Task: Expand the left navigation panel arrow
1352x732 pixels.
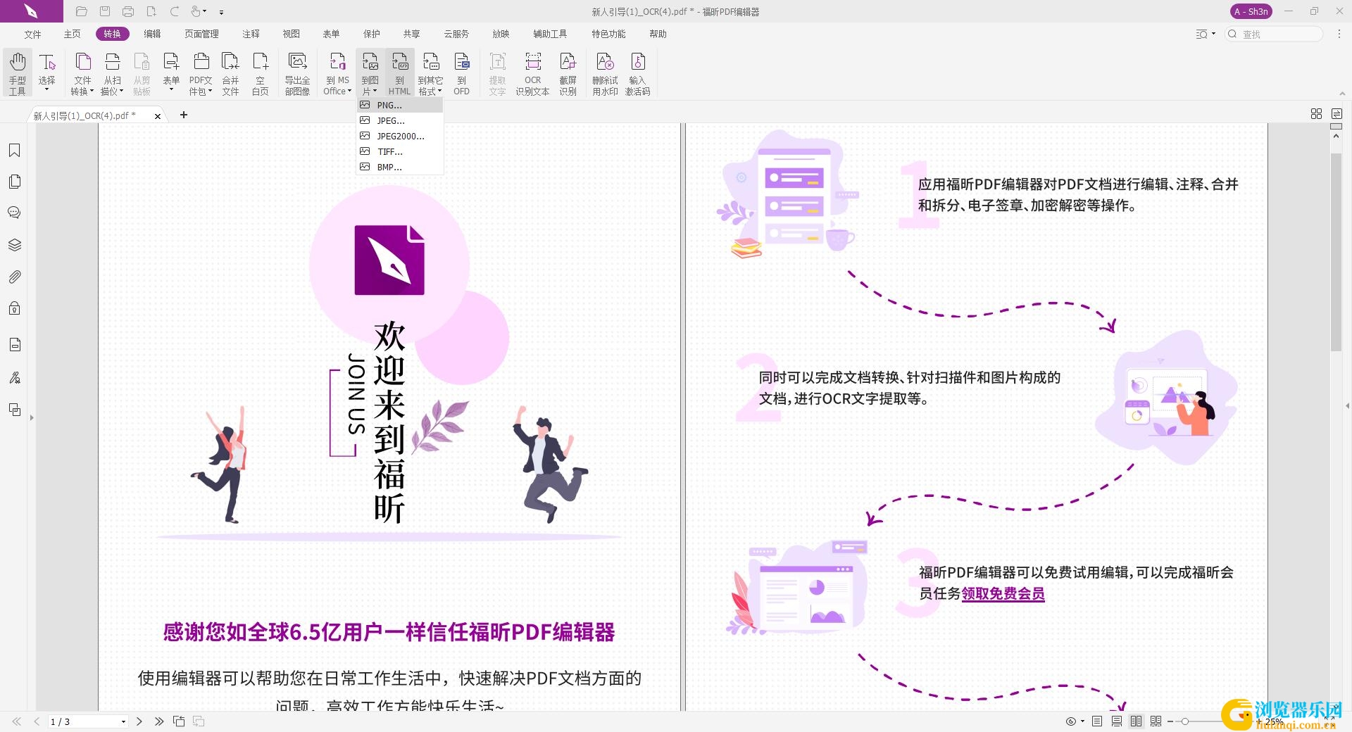Action: pos(32,418)
